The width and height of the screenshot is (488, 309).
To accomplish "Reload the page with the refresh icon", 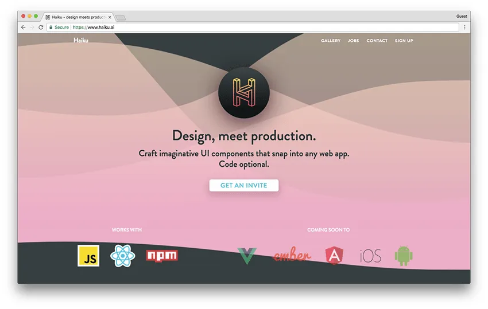I will [41, 28].
